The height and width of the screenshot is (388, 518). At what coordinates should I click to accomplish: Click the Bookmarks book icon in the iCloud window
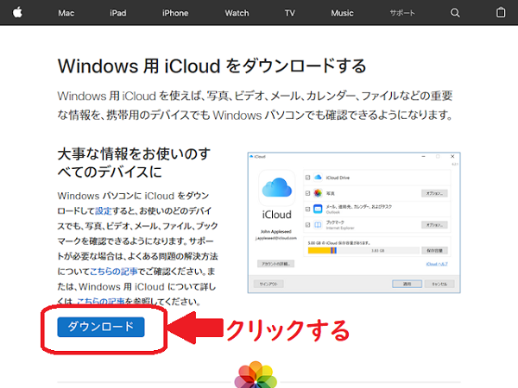point(318,225)
